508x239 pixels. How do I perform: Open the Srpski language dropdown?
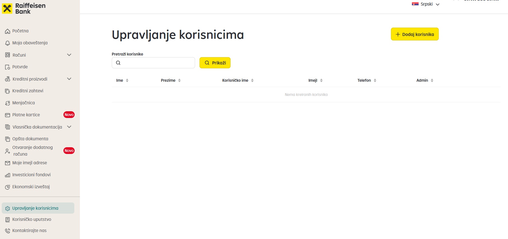pos(426,4)
